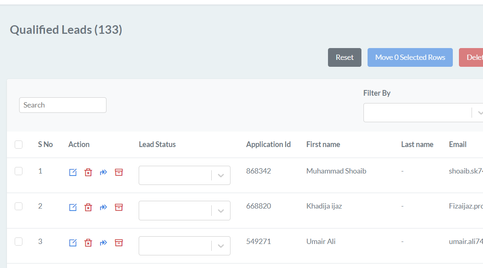483x268 pixels.
Task: Check the box for row 3 Umair Ali
Action: tap(19, 242)
